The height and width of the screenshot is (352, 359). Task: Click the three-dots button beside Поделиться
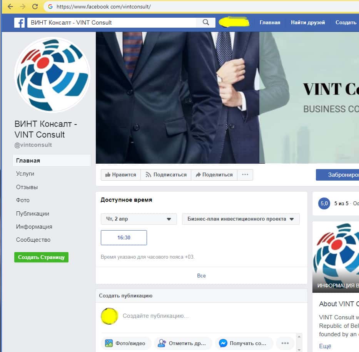[x=245, y=174]
